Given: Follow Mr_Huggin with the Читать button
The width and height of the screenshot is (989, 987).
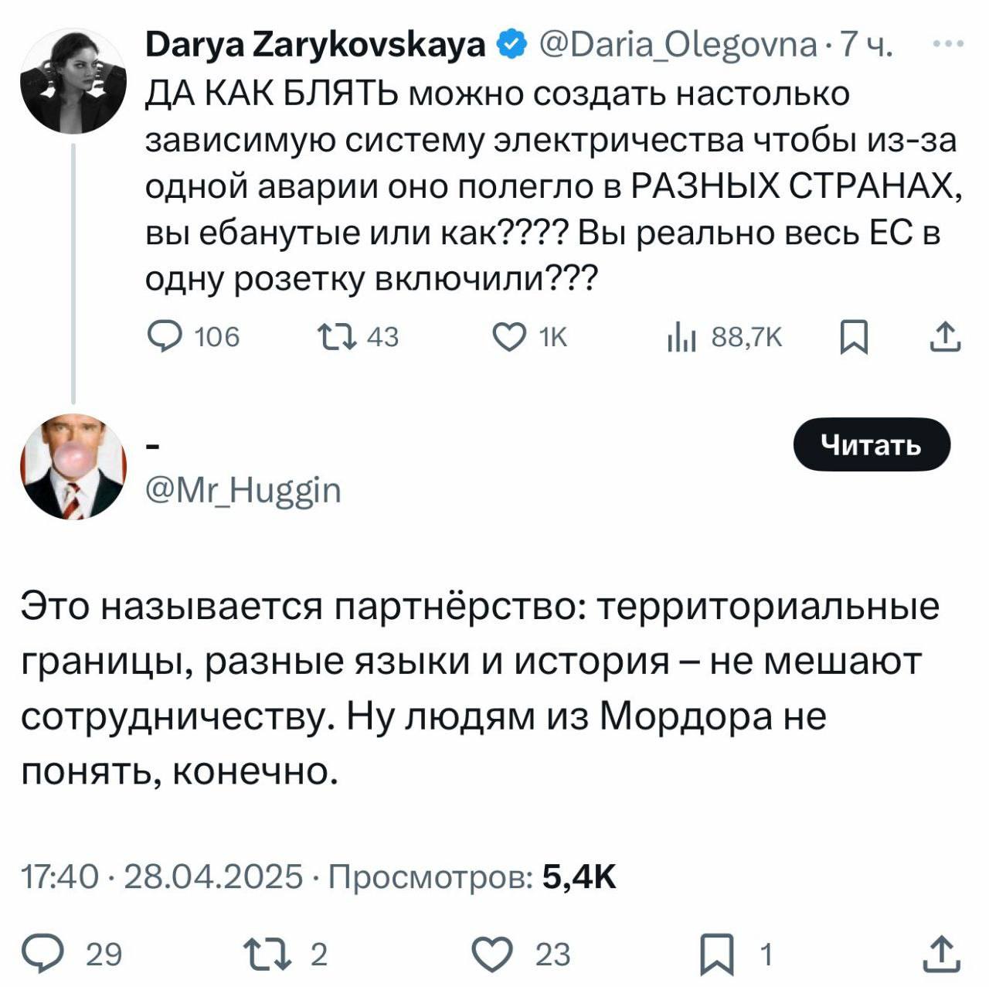Looking at the screenshot, I should [x=872, y=444].
